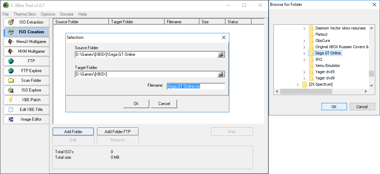380x174 pixels.
Task: Open the Edit XBE-Title section
Action: point(26,109)
